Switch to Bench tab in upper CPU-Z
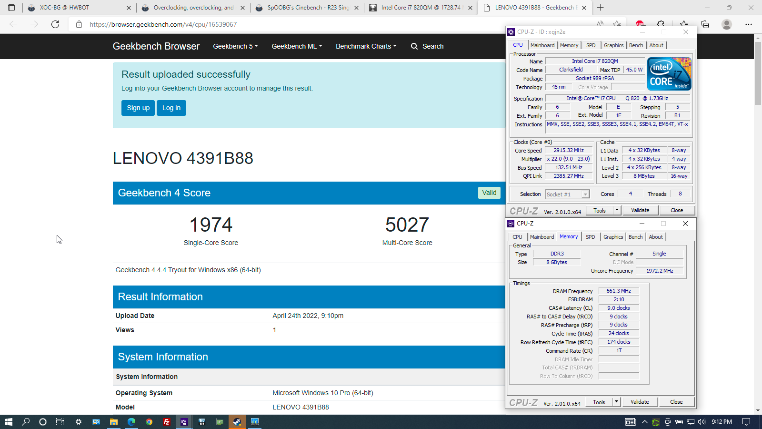The width and height of the screenshot is (762, 429). coord(636,45)
